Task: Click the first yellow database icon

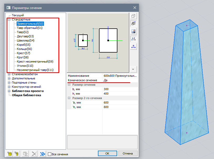Action: click(10, 154)
